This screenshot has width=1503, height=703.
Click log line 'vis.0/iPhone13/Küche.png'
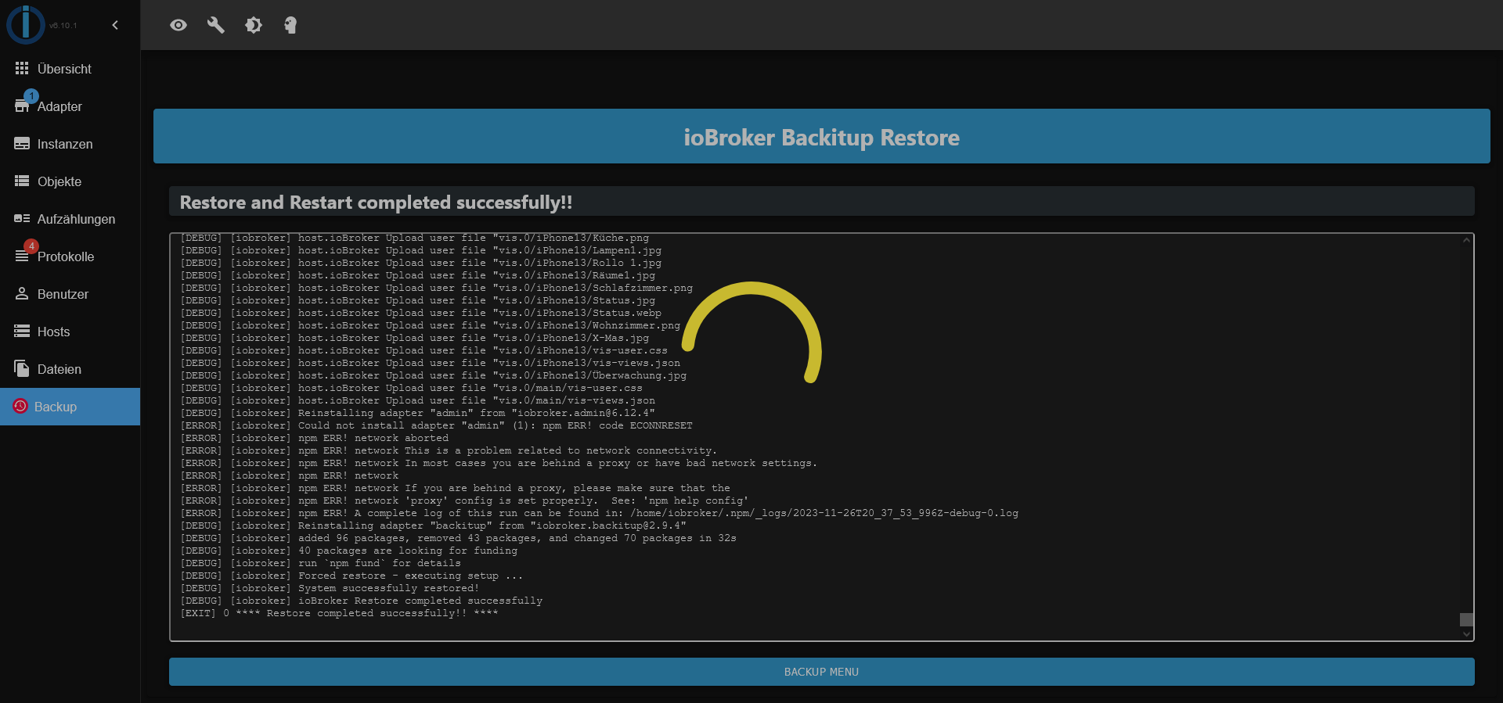[x=414, y=238]
